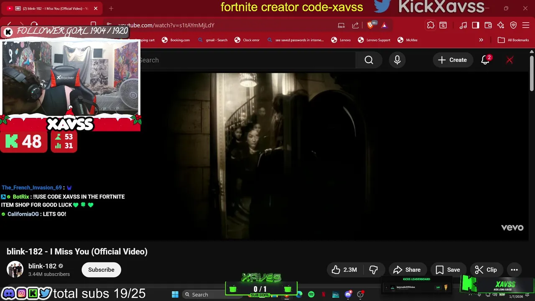Subscribe to blink-182 channel

click(101, 270)
